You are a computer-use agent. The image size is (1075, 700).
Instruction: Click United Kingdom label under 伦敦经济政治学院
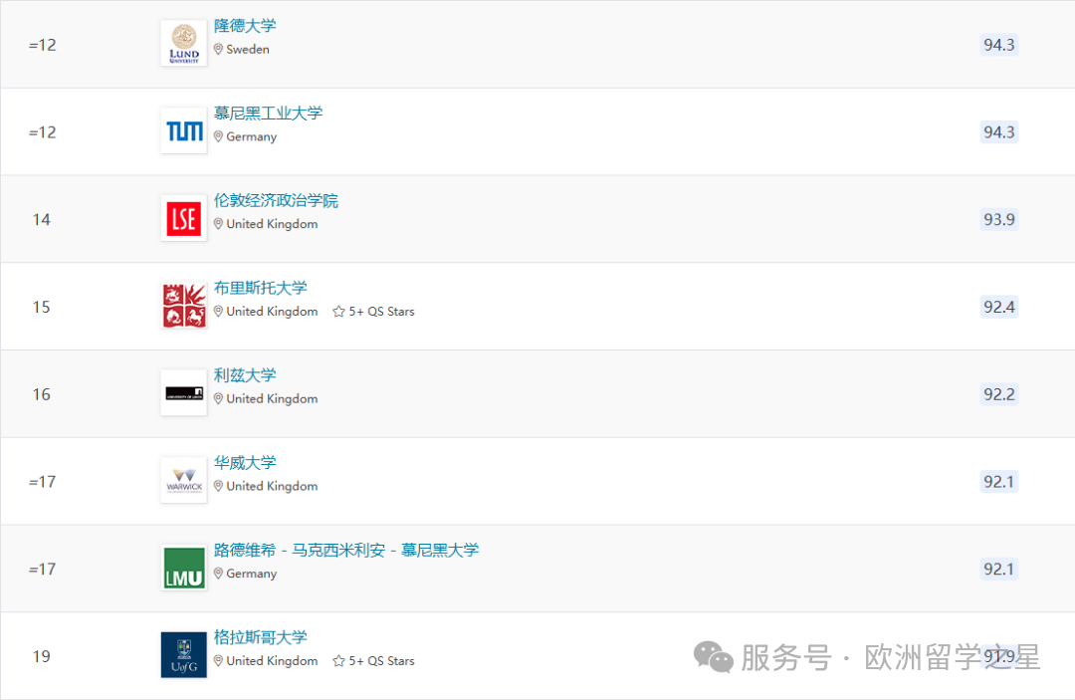pos(272,224)
